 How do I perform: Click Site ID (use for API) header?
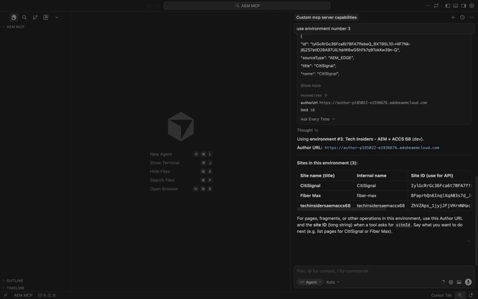pyautogui.click(x=431, y=176)
